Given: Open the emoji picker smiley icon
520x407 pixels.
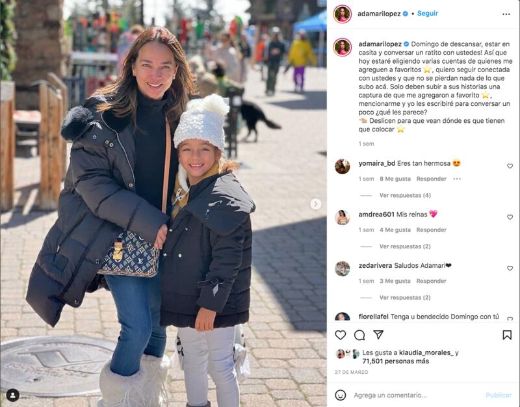Looking at the screenshot, I should pyautogui.click(x=340, y=395).
